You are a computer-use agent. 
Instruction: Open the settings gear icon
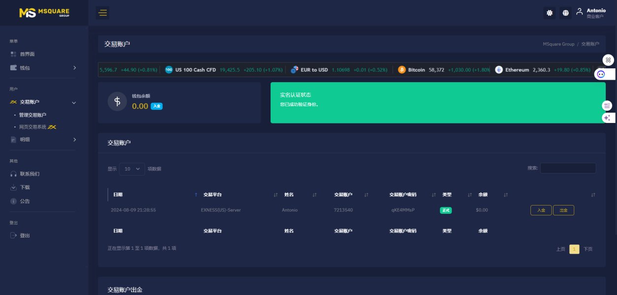(550, 13)
